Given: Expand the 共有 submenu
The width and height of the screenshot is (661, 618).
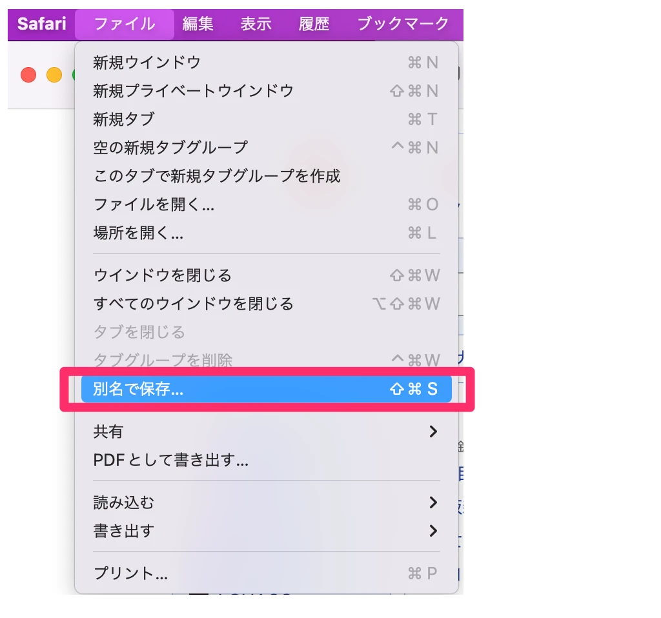Looking at the screenshot, I should pos(267,432).
